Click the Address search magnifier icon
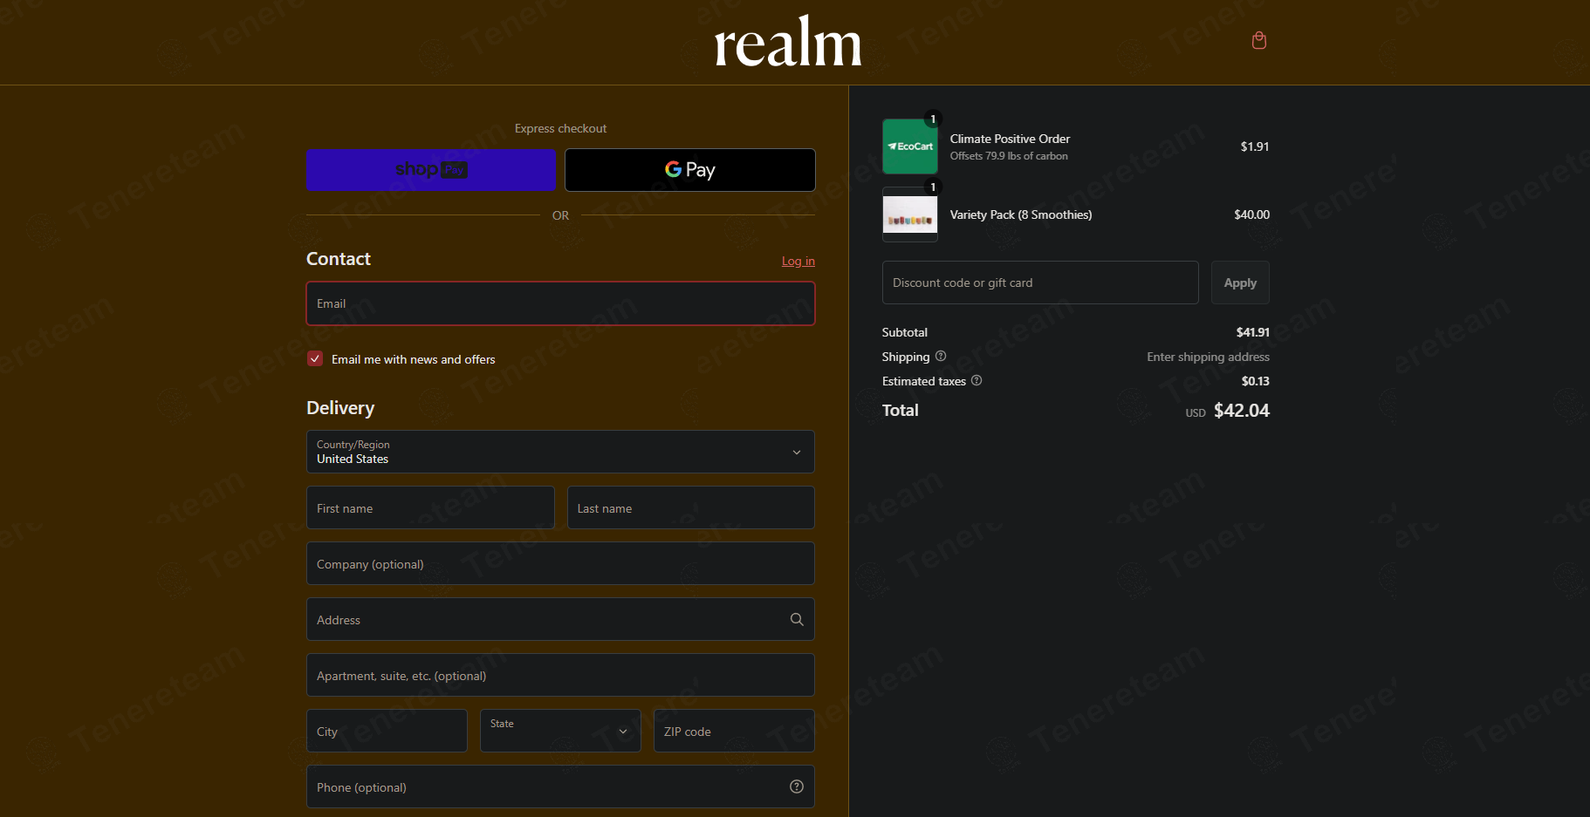 [797, 619]
